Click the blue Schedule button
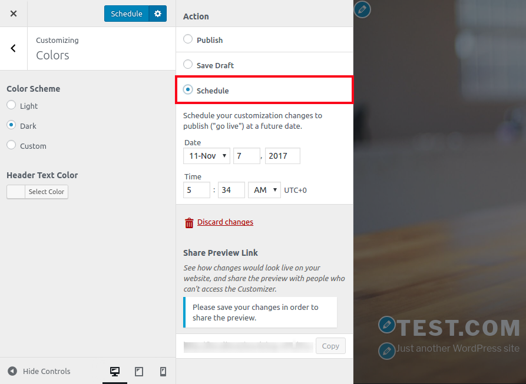Image resolution: width=526 pixels, height=384 pixels. coord(127,14)
